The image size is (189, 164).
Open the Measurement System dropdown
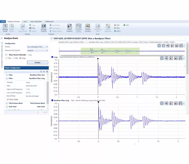[x=37, y=50]
